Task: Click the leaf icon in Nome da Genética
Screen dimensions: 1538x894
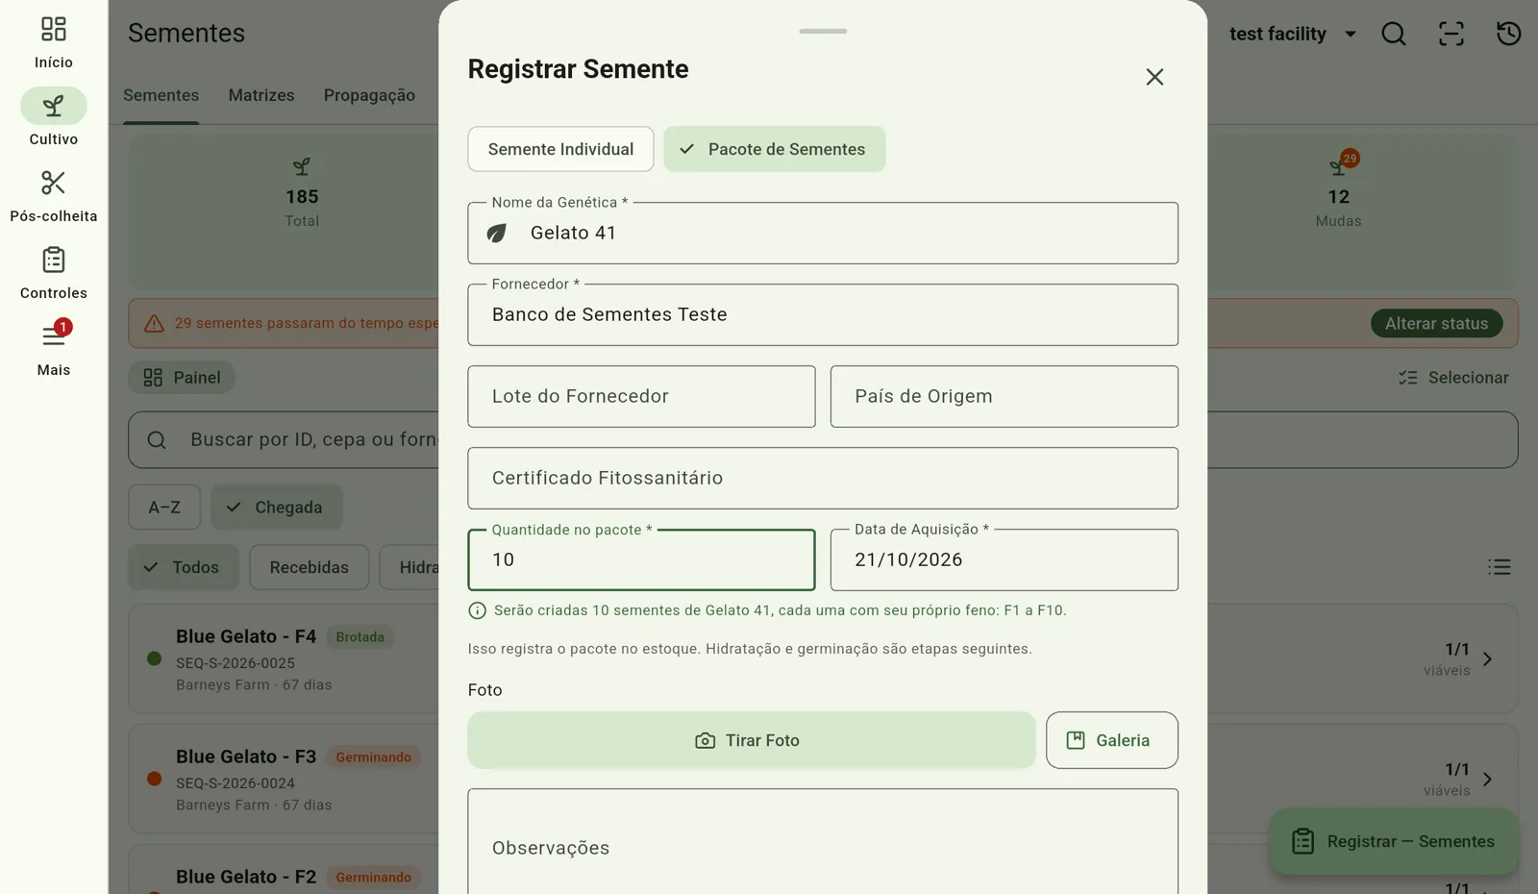Action: point(496,234)
